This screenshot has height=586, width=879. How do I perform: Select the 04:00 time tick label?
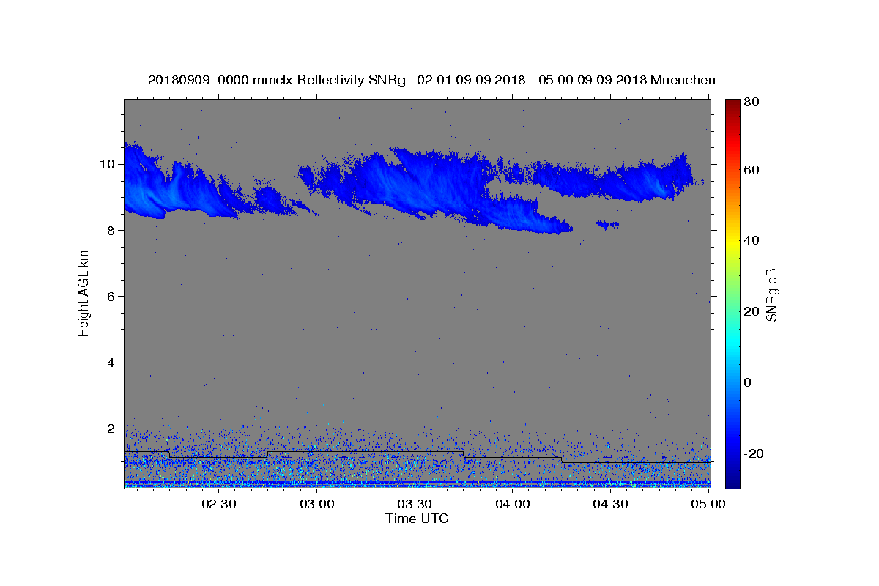pos(513,504)
